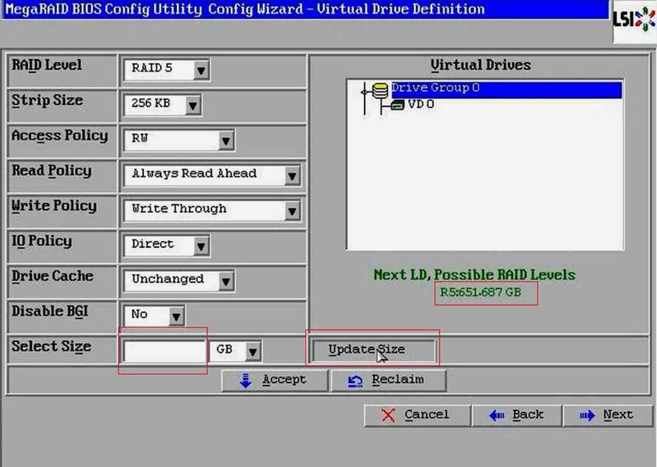This screenshot has height=467, width=657.
Task: Click the VD 0 drive icon
Action: point(397,105)
